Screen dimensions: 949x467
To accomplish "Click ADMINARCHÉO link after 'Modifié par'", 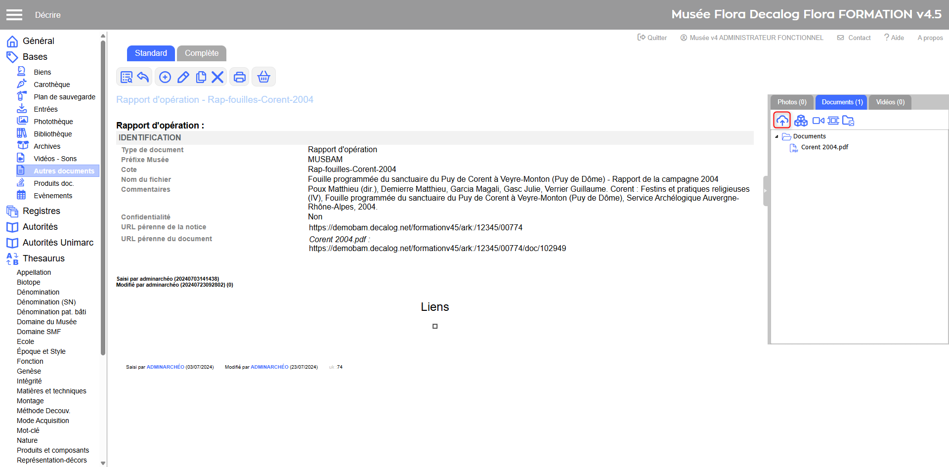I will [269, 367].
